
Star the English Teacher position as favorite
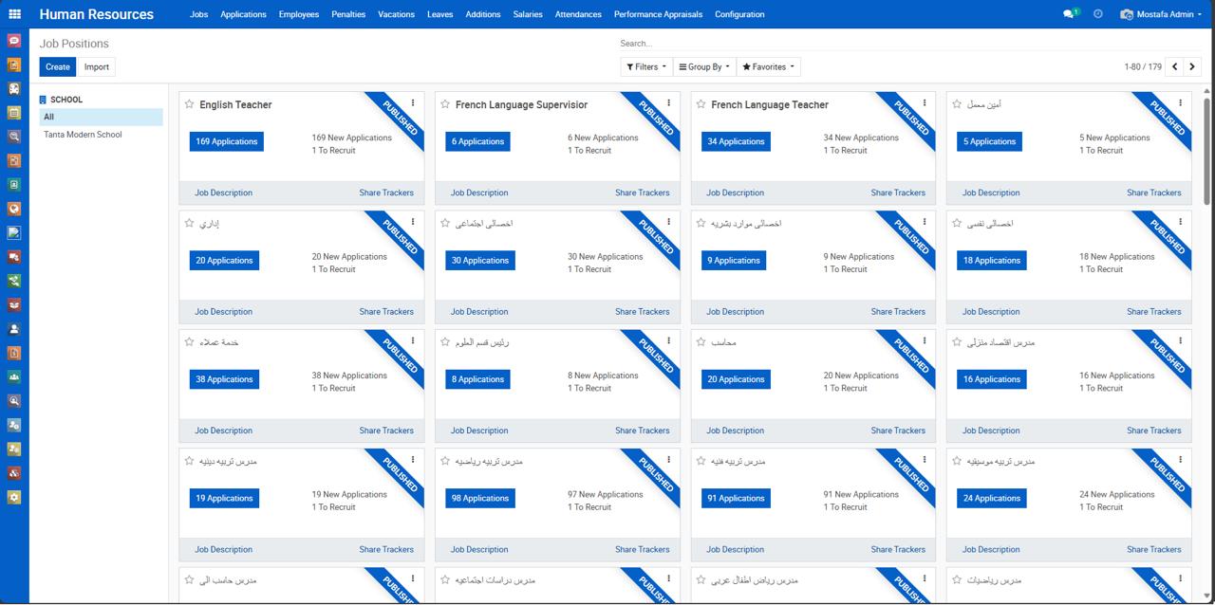point(188,104)
